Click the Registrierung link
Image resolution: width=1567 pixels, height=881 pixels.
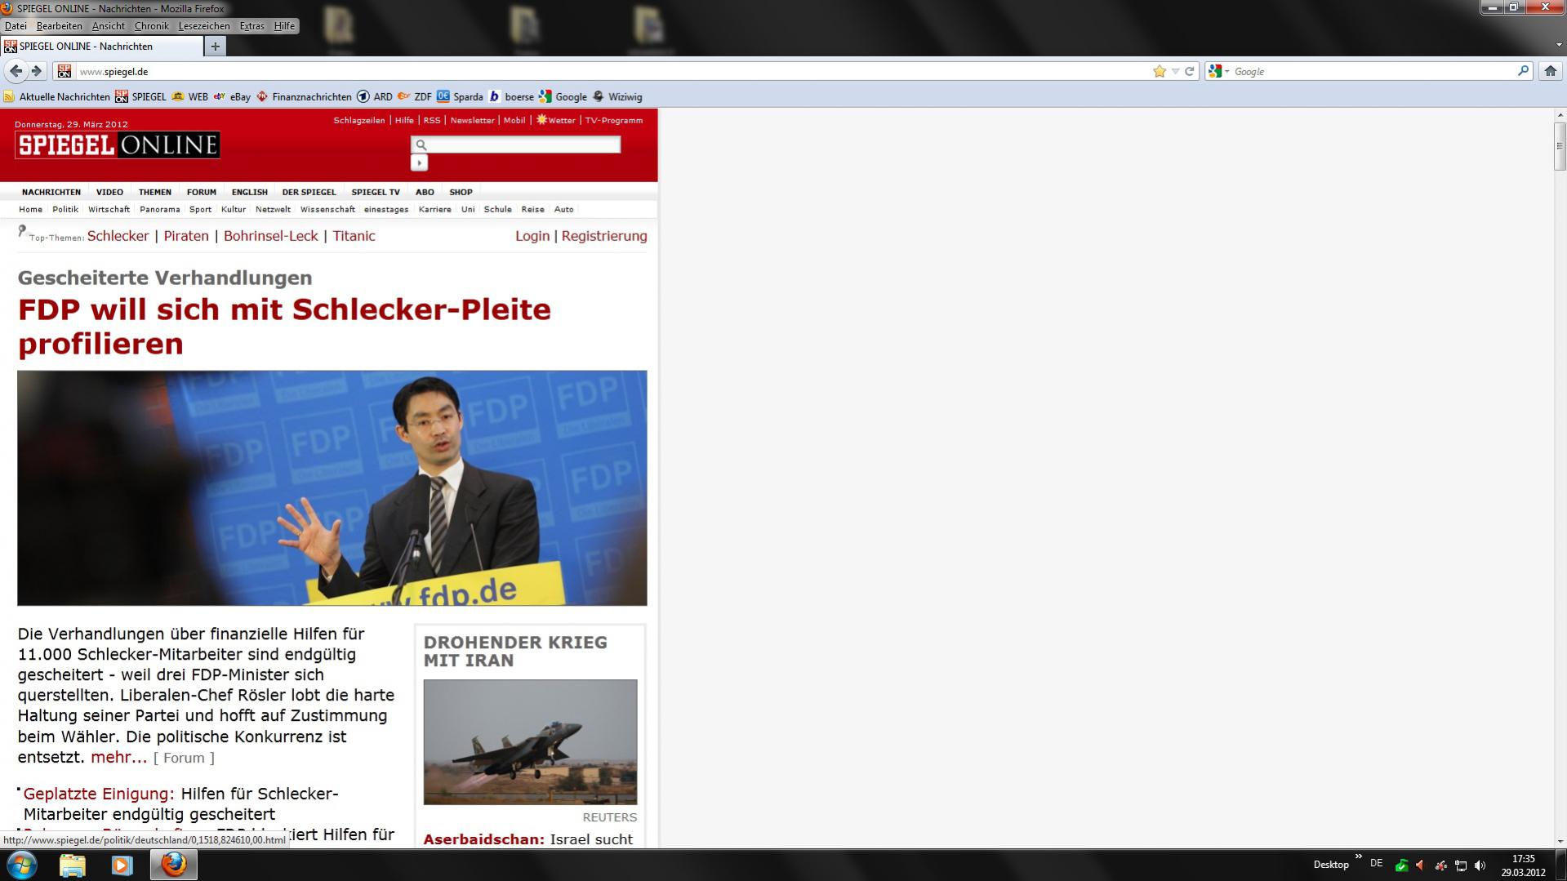pos(604,236)
